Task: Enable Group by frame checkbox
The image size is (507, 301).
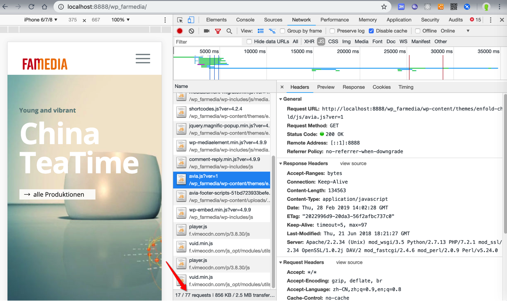Action: click(282, 31)
